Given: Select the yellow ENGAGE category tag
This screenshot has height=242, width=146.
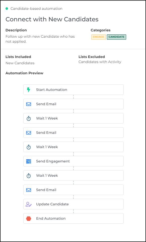Looking at the screenshot, I should coord(99,37).
